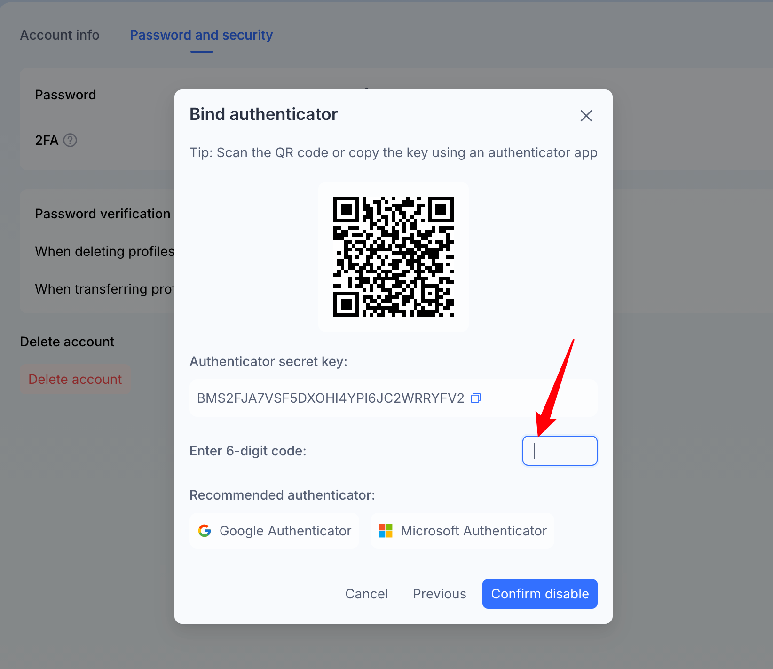Focus the 6-digit code input field

[560, 451]
